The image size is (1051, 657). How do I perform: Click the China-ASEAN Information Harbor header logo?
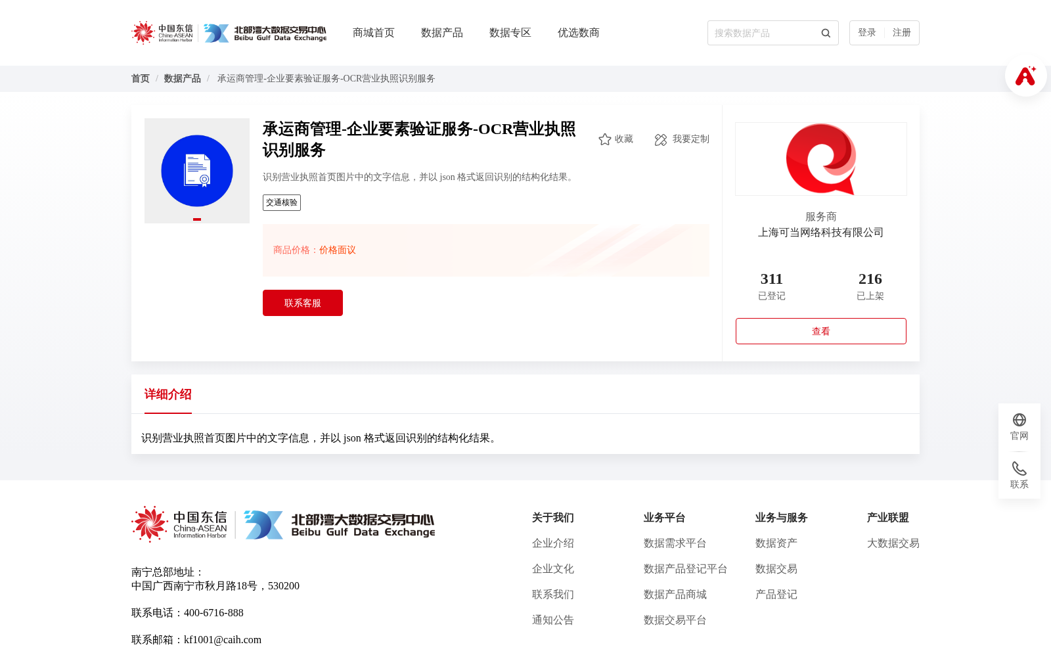click(x=162, y=33)
